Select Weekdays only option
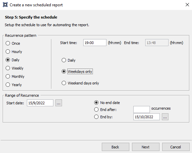The image size is (192, 153). tap(77, 72)
